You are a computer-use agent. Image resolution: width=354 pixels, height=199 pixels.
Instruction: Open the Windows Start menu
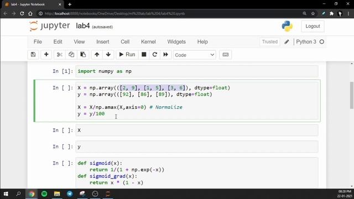pos(6,194)
